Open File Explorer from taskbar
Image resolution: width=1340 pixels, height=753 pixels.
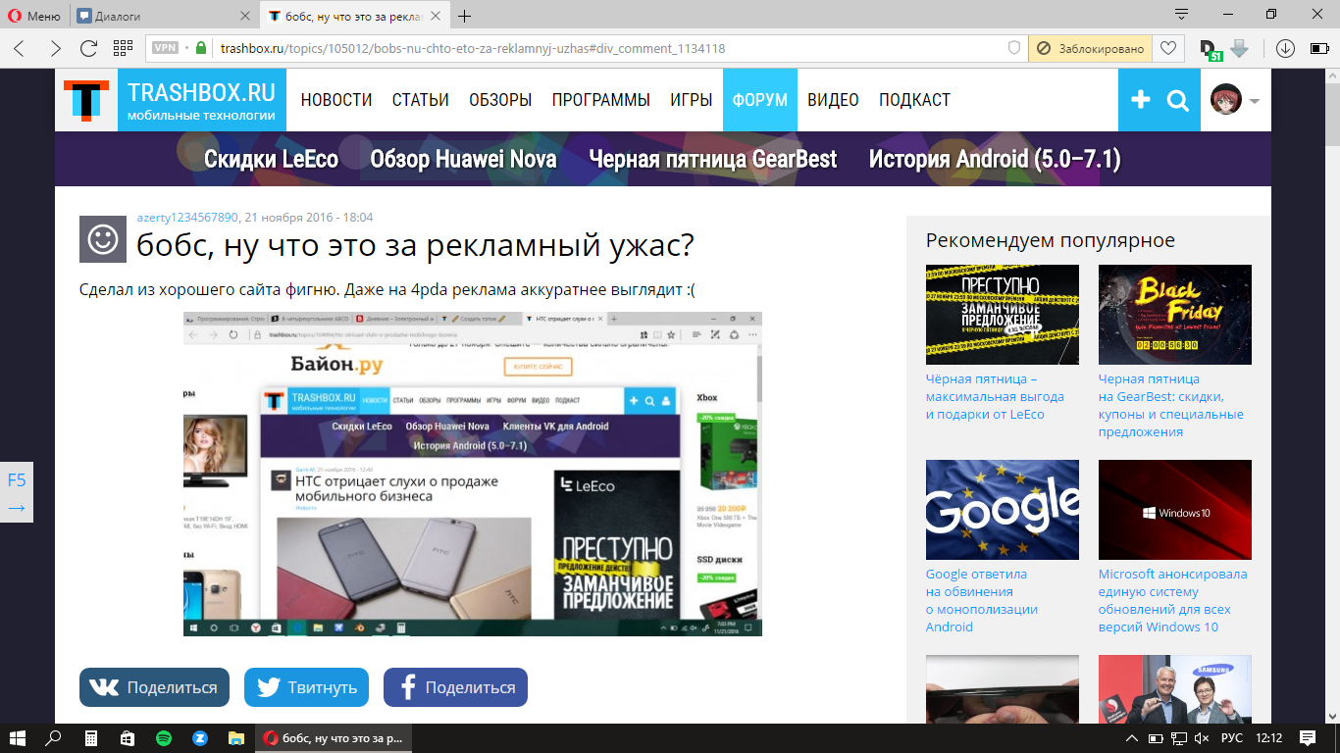pyautogui.click(x=236, y=737)
